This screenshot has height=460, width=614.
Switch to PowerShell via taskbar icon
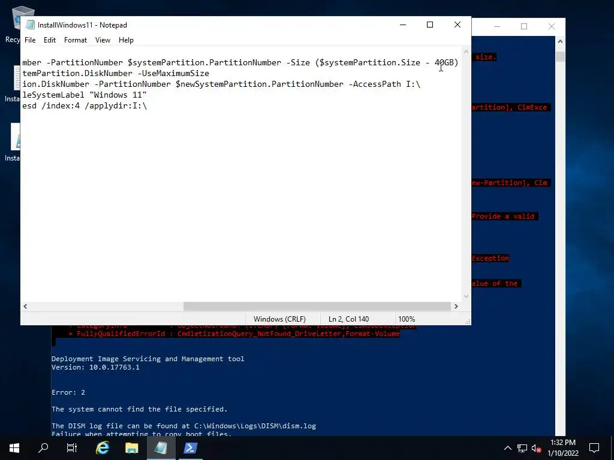pyautogui.click(x=190, y=448)
